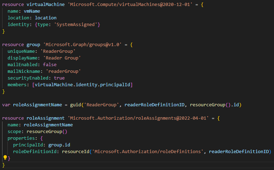
Task: Click the 'resourceId' function call
Action: 76,152
